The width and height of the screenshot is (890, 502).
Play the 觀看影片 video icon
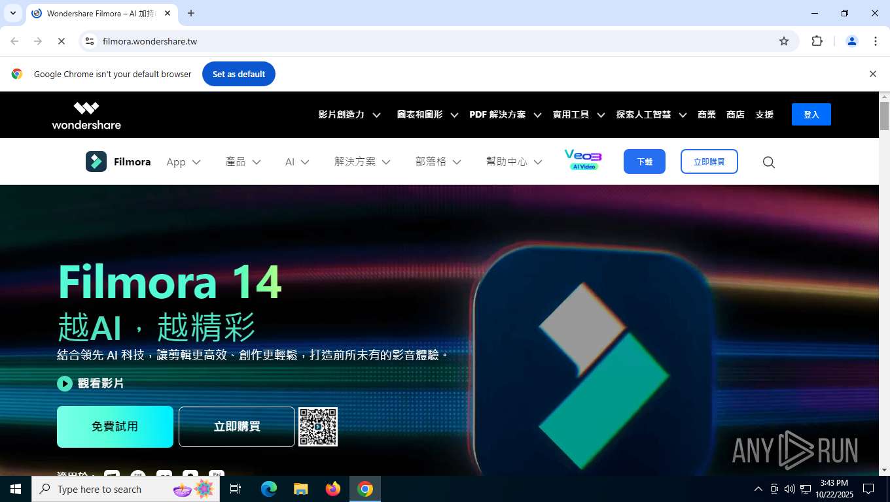tap(65, 384)
